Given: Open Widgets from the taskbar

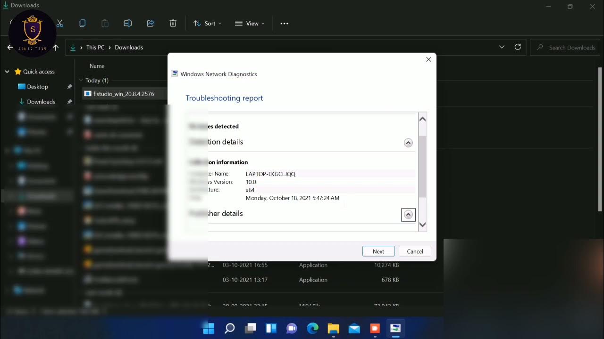Looking at the screenshot, I should (271, 328).
